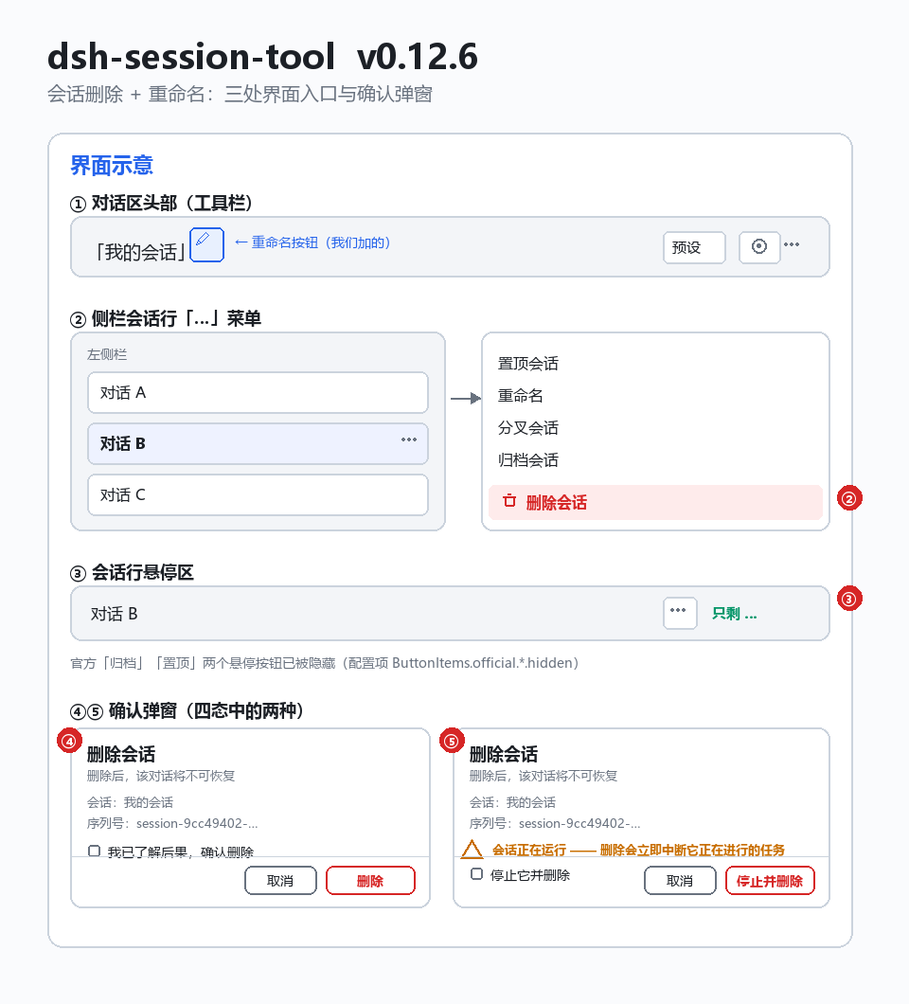Select 对话 A in the left sidebar

(258, 392)
